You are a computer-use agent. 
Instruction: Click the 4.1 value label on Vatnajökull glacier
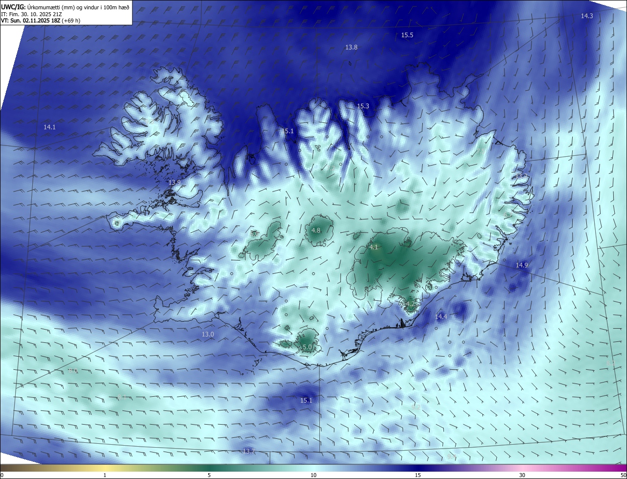coord(374,247)
